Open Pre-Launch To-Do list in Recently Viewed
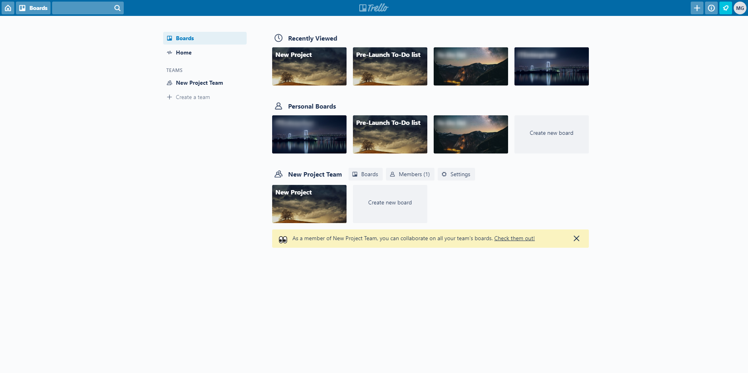748x373 pixels. (390, 66)
